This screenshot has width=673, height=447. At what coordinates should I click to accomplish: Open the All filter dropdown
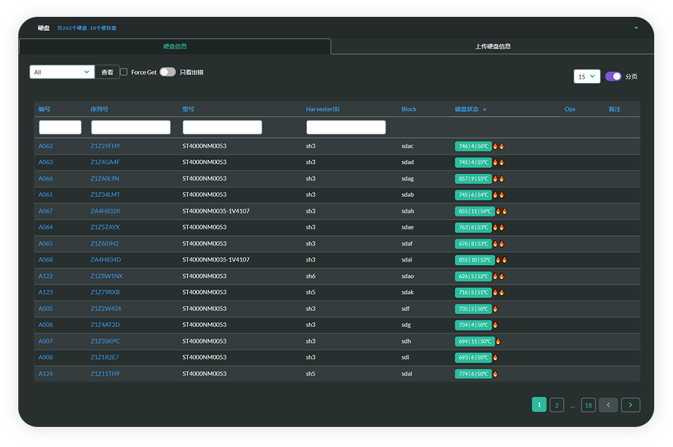62,72
